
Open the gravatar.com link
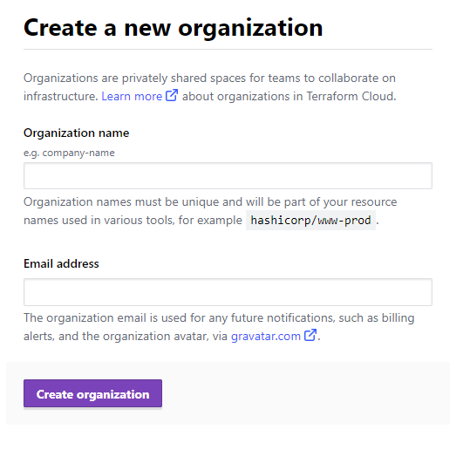266,336
